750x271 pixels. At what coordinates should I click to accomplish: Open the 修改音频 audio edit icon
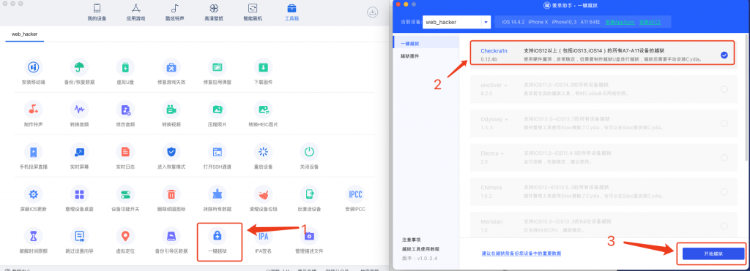pyautogui.click(x=125, y=110)
